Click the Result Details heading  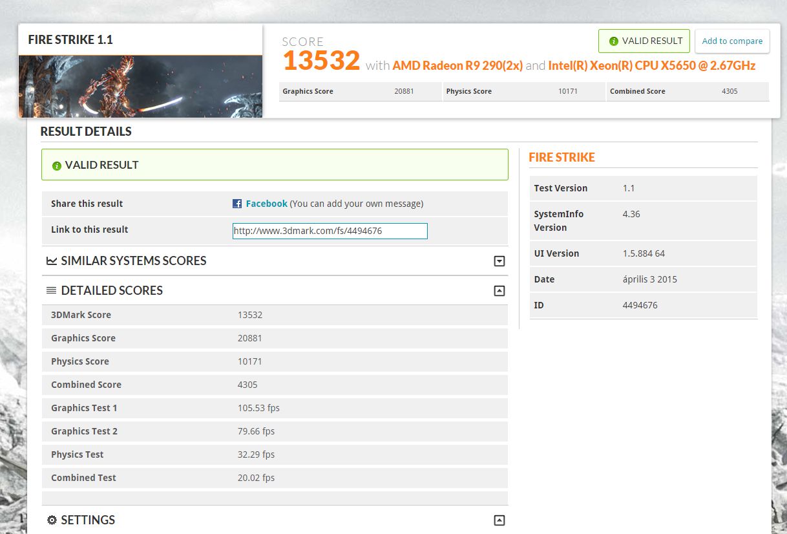click(86, 131)
